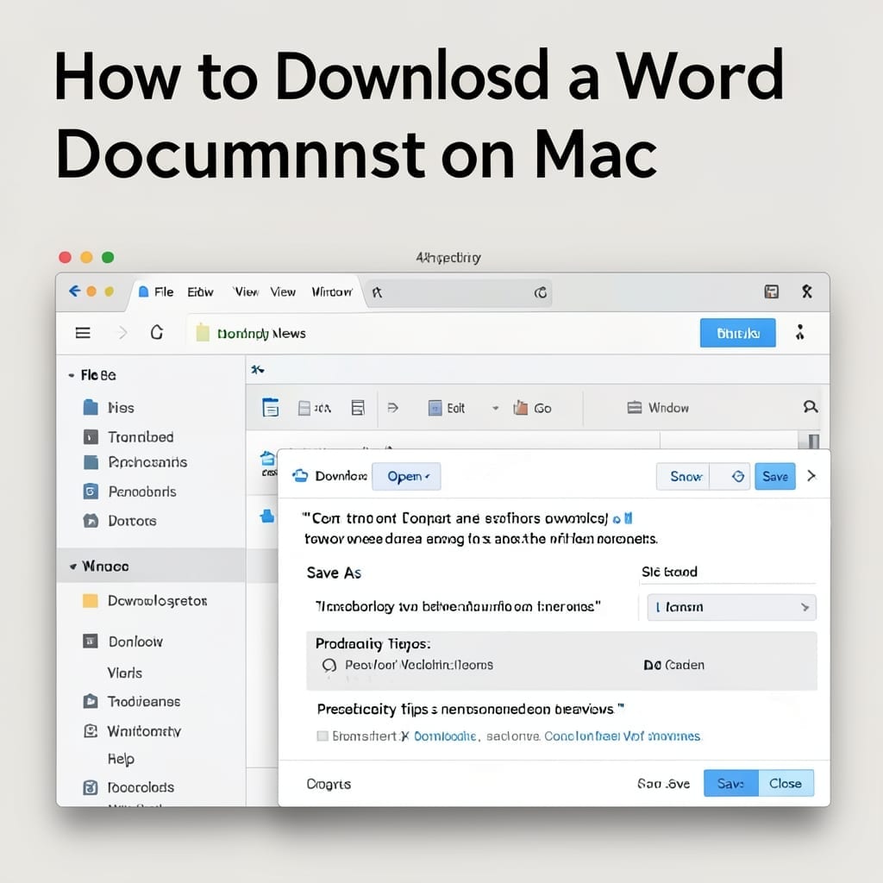Screen dimensions: 883x883
Task: Collapse the Fle Be sidebar section
Action: (71, 375)
